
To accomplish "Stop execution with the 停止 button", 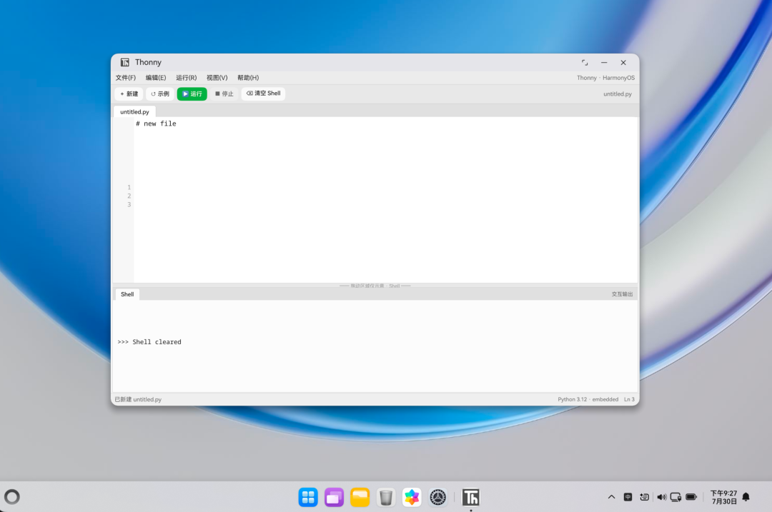I will click(224, 94).
